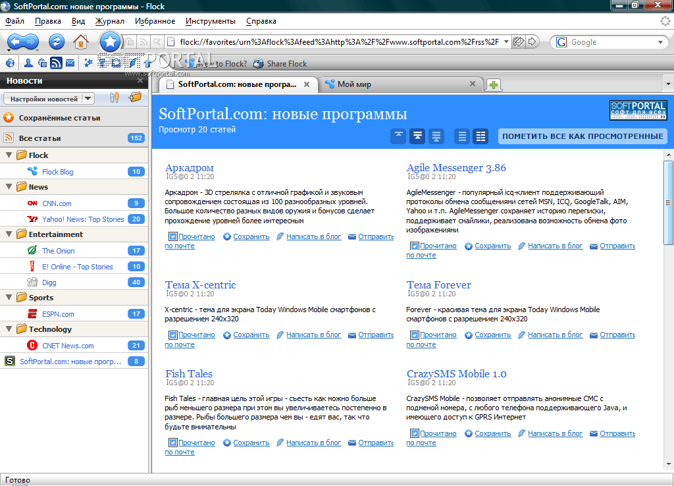Switch to the Мой мир tab
This screenshot has height=486, width=674.
click(401, 84)
